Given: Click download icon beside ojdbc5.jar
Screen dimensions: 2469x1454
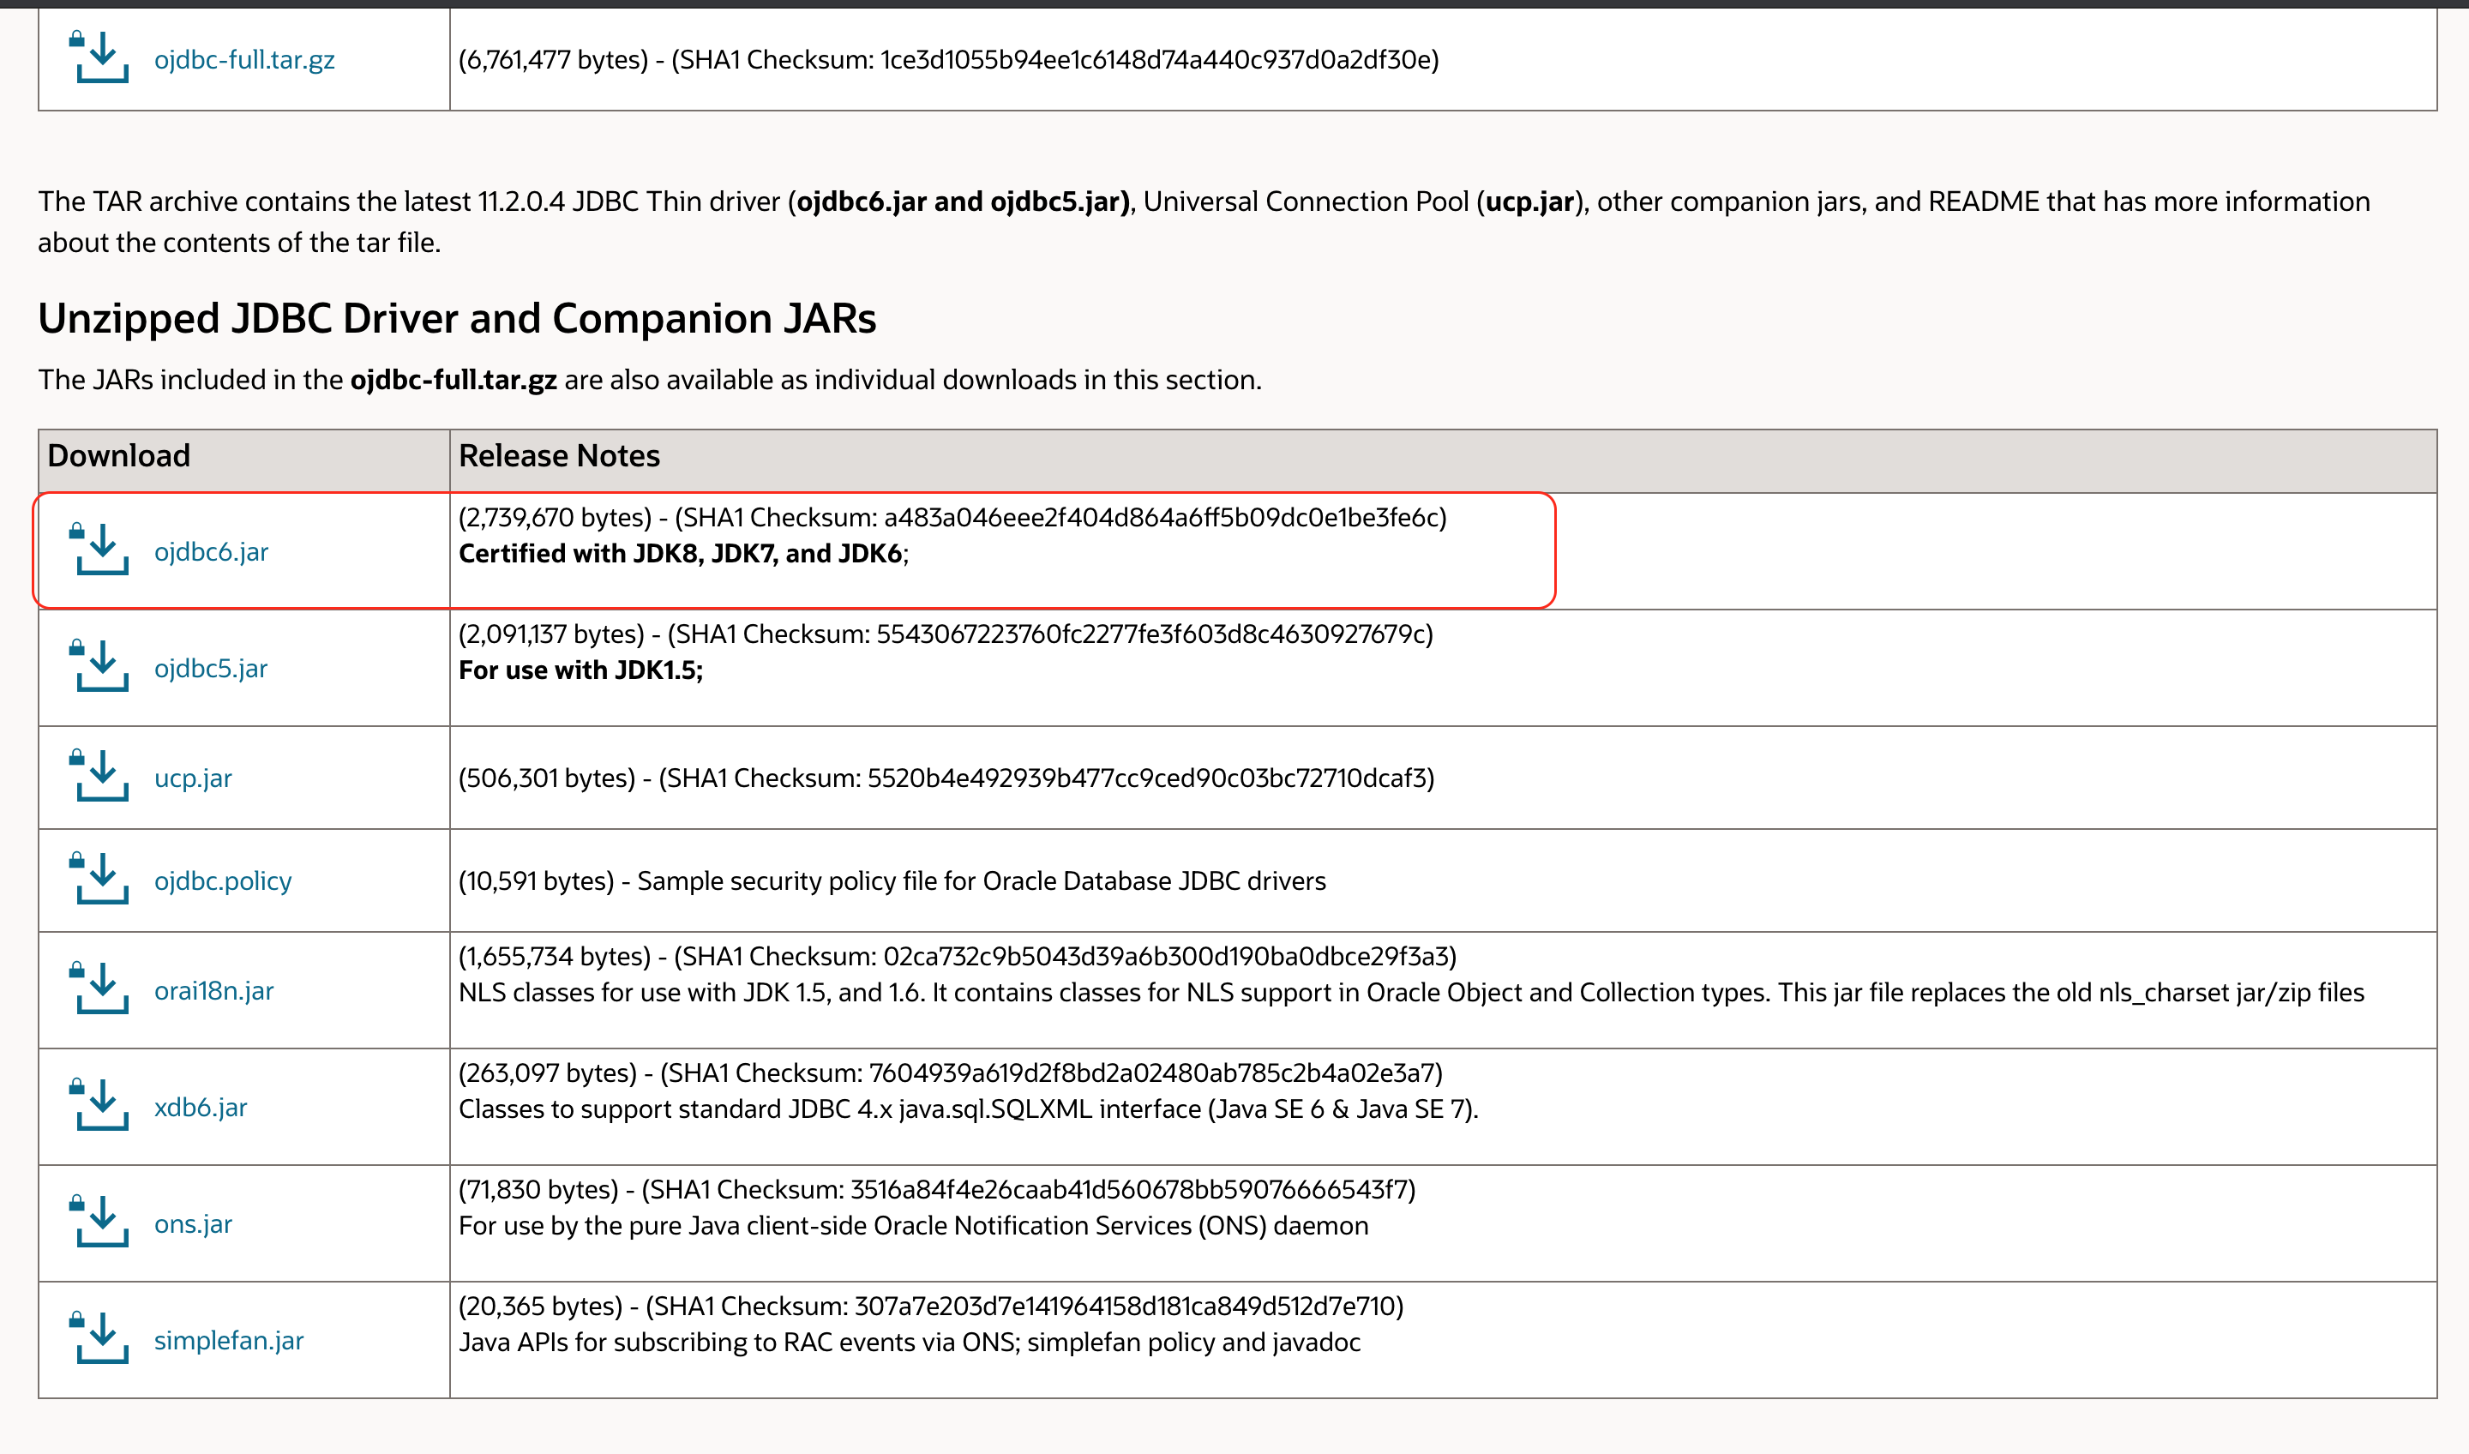Looking at the screenshot, I should pos(100,666).
